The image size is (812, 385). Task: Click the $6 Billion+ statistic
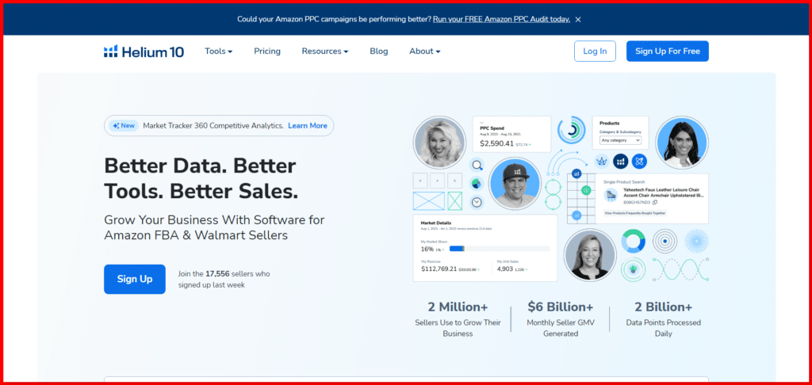coord(561,307)
